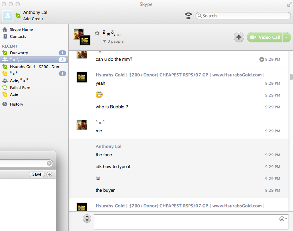
Task: Click the Contacts book icon
Action: [x=5, y=36]
